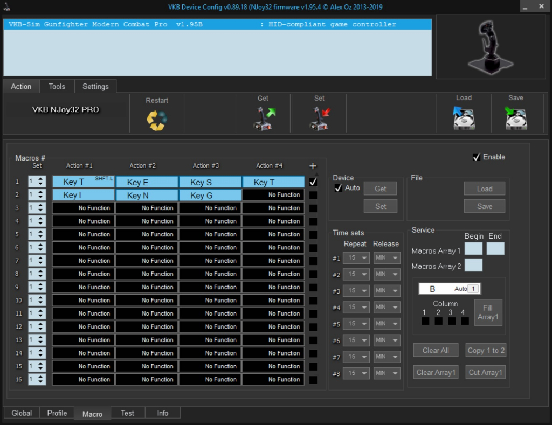The width and height of the screenshot is (552, 425).
Task: Open the #1 Repeat dropdown
Action: click(x=356, y=258)
